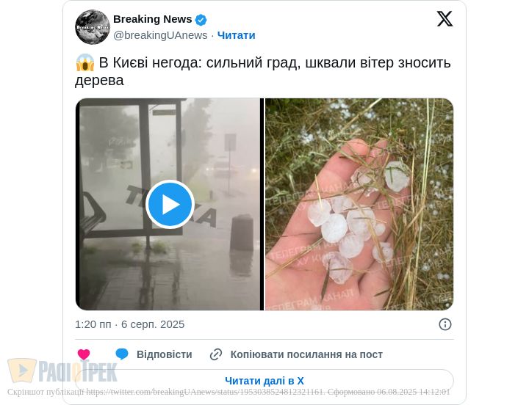Click the screaming face emoji
This screenshot has width=529, height=405.
[85, 62]
